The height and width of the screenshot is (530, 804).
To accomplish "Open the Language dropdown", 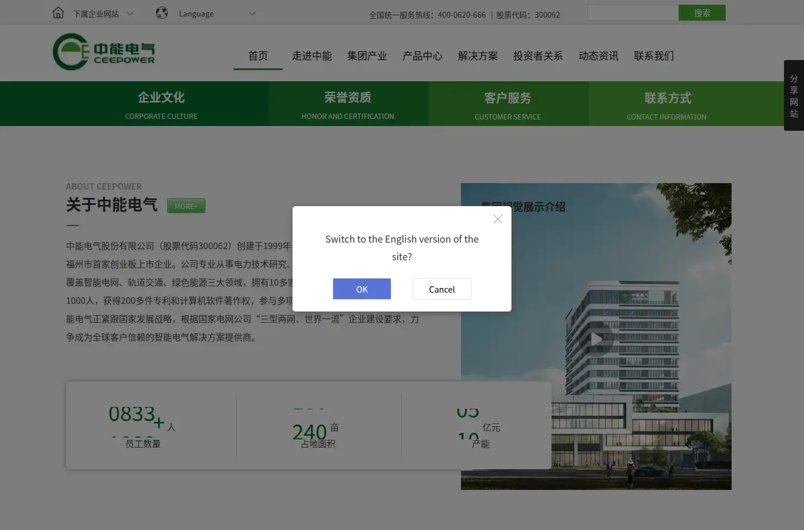I will (x=217, y=14).
